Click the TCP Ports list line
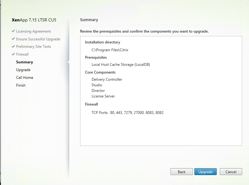This screenshot has width=249, height=185. (128, 113)
